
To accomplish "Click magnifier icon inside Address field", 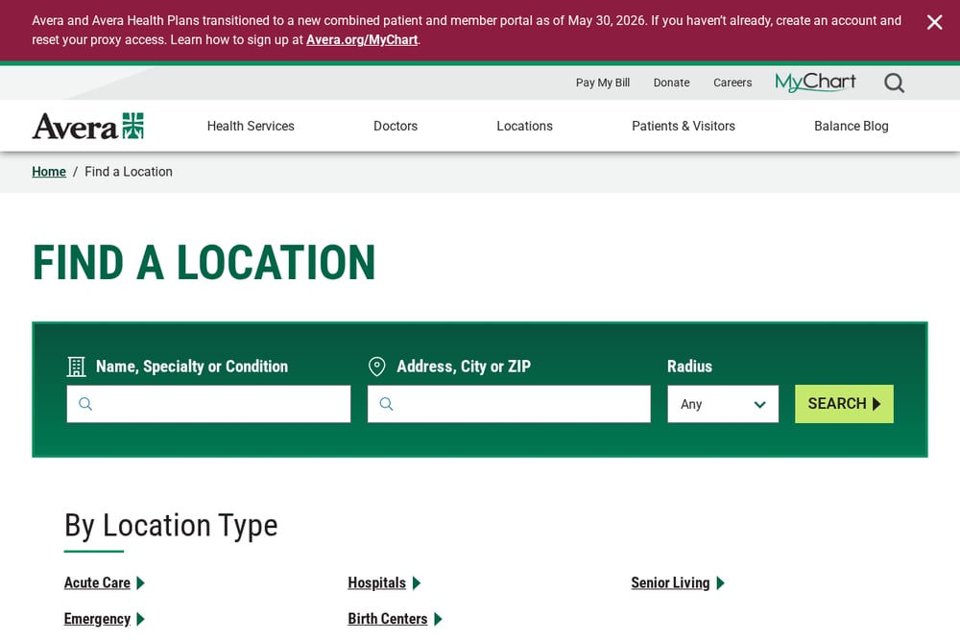I will pos(386,404).
